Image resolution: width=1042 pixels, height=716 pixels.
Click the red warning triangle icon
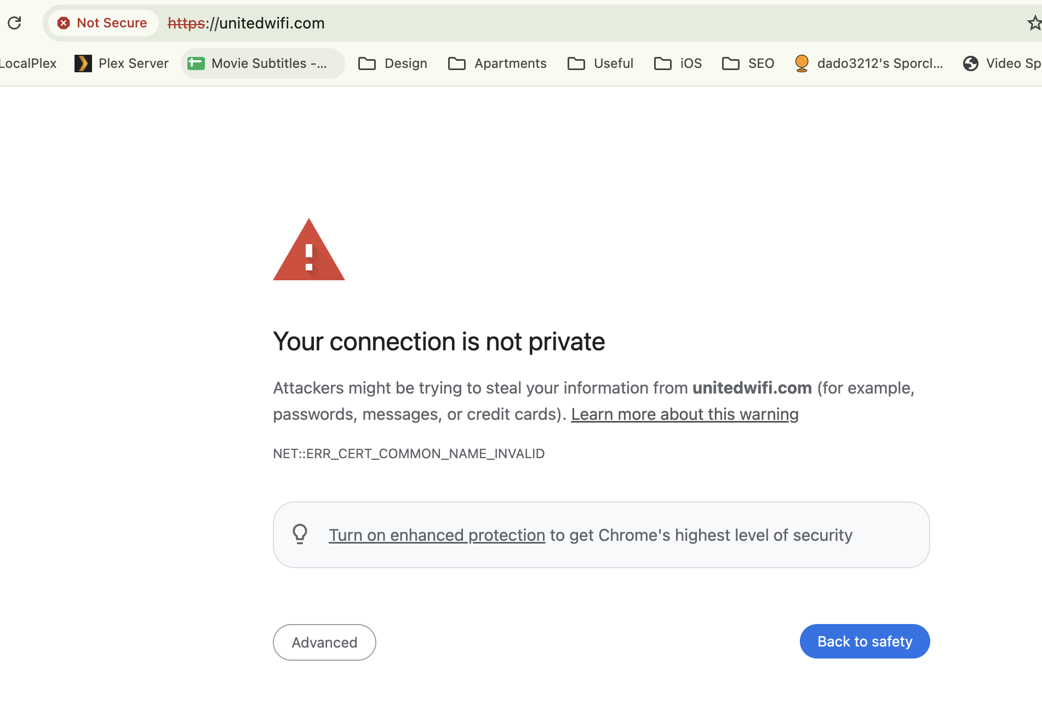coord(309,250)
